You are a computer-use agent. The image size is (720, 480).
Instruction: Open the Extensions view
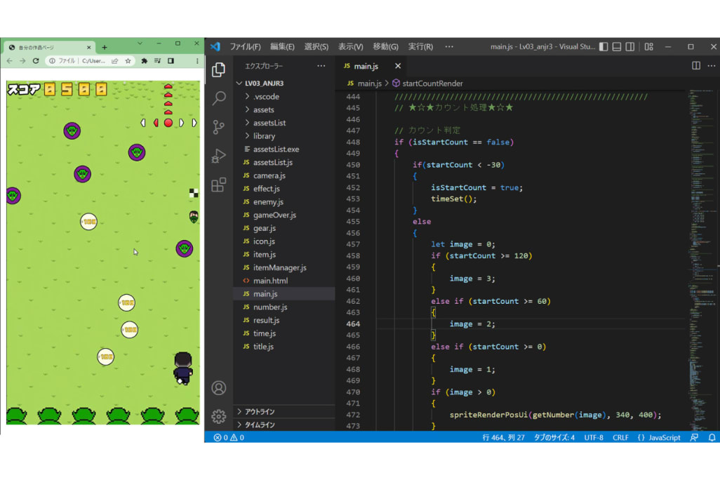(219, 185)
